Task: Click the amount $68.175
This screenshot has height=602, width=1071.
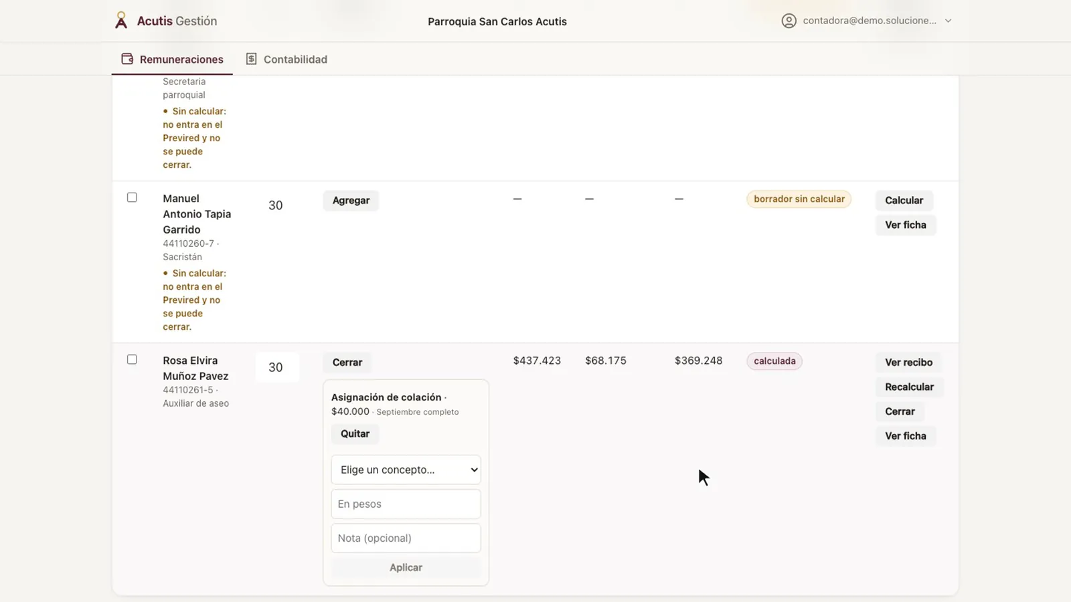Action: tap(606, 361)
